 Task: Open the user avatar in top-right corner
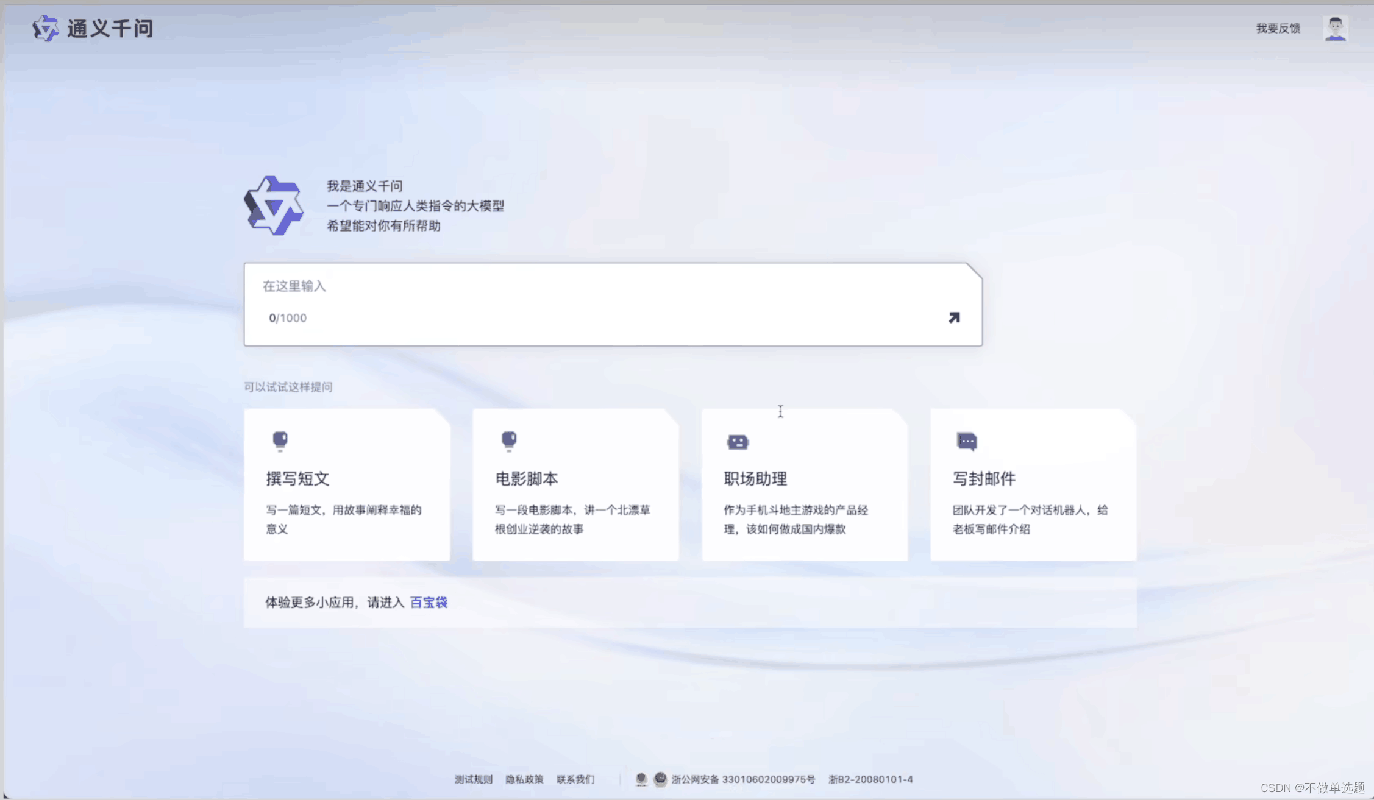[1335, 28]
